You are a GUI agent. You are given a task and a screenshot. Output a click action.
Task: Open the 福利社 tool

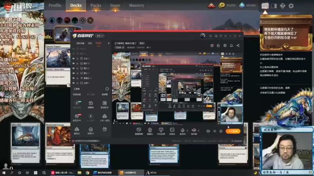[x=77, y=131]
